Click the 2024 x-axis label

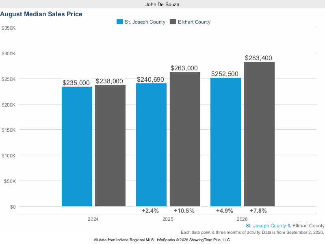tap(93, 219)
